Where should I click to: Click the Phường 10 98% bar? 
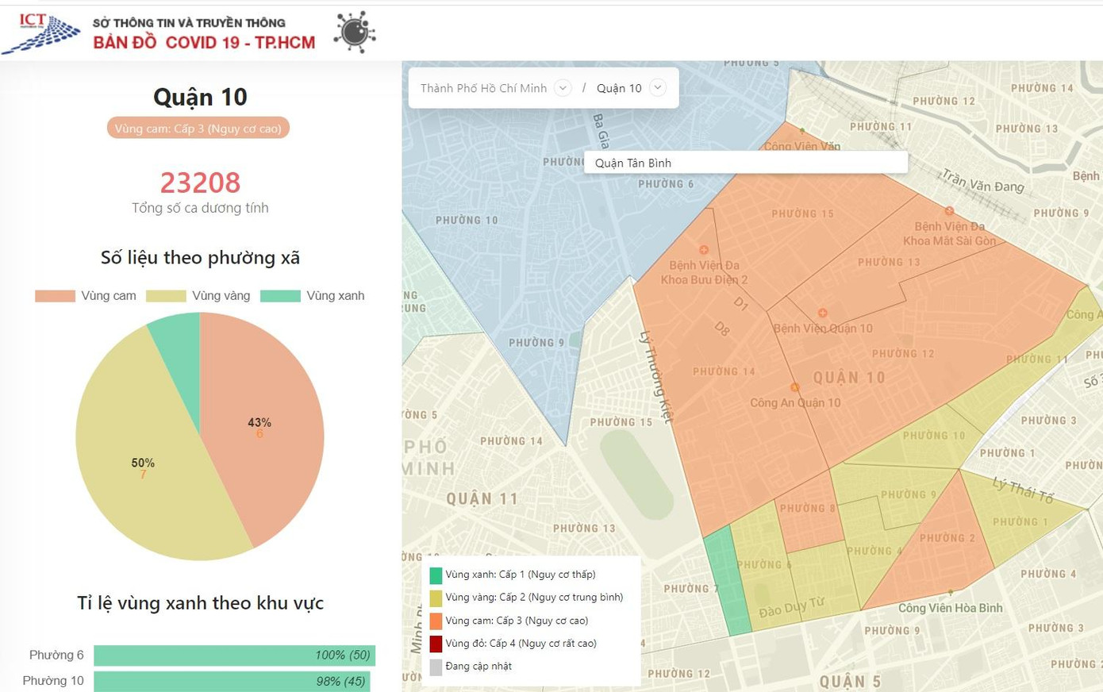pos(231,681)
